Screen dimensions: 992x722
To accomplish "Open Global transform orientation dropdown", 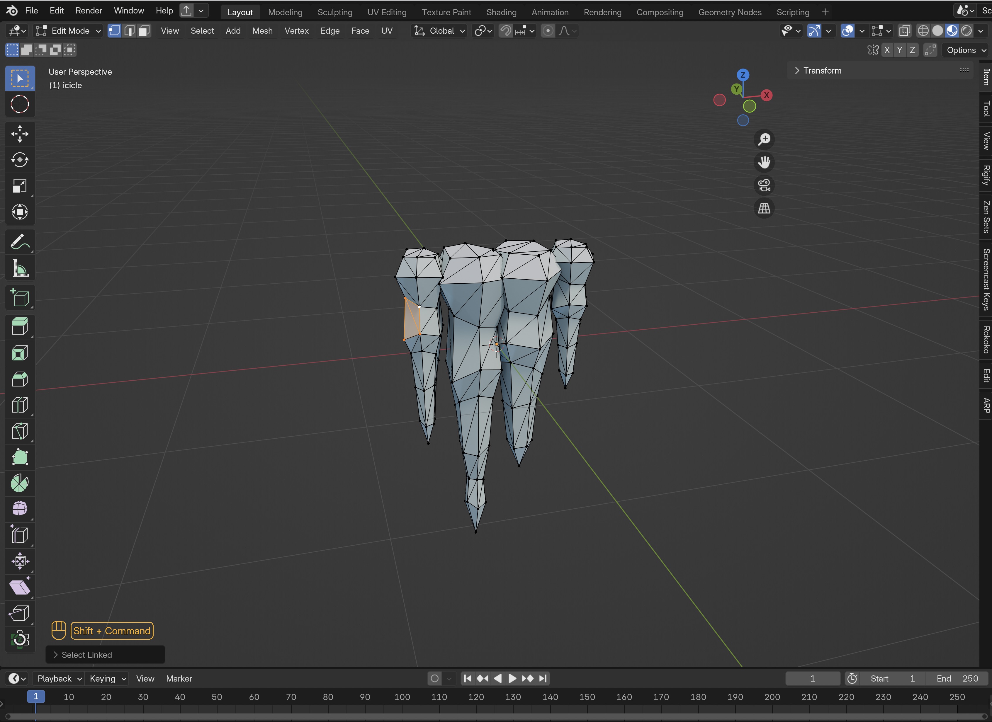I will 439,30.
